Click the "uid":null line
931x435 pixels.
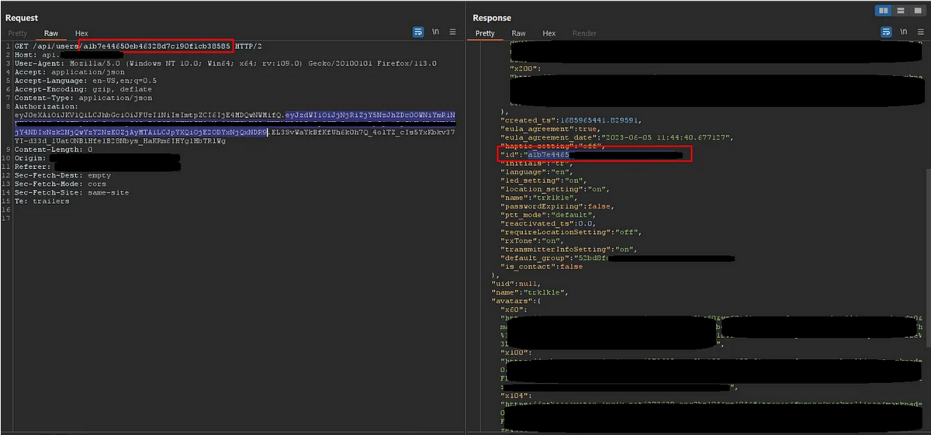(x=517, y=283)
